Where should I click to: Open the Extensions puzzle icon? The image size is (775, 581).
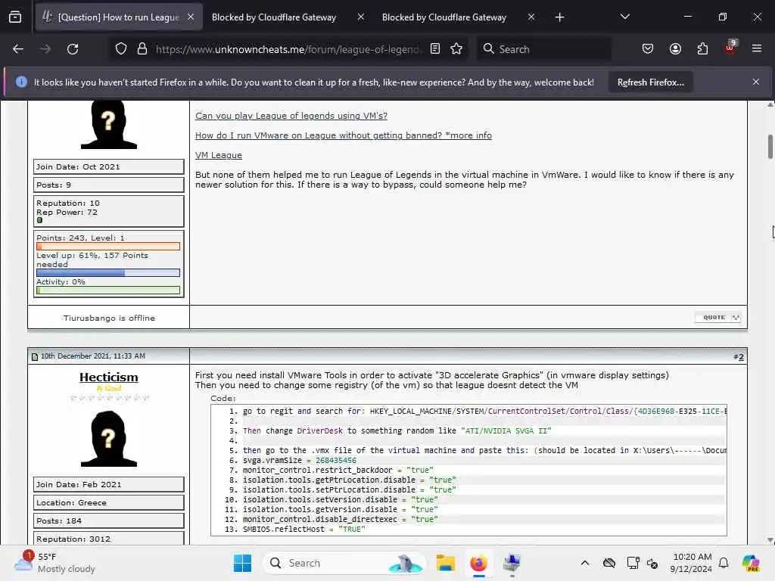tap(702, 49)
